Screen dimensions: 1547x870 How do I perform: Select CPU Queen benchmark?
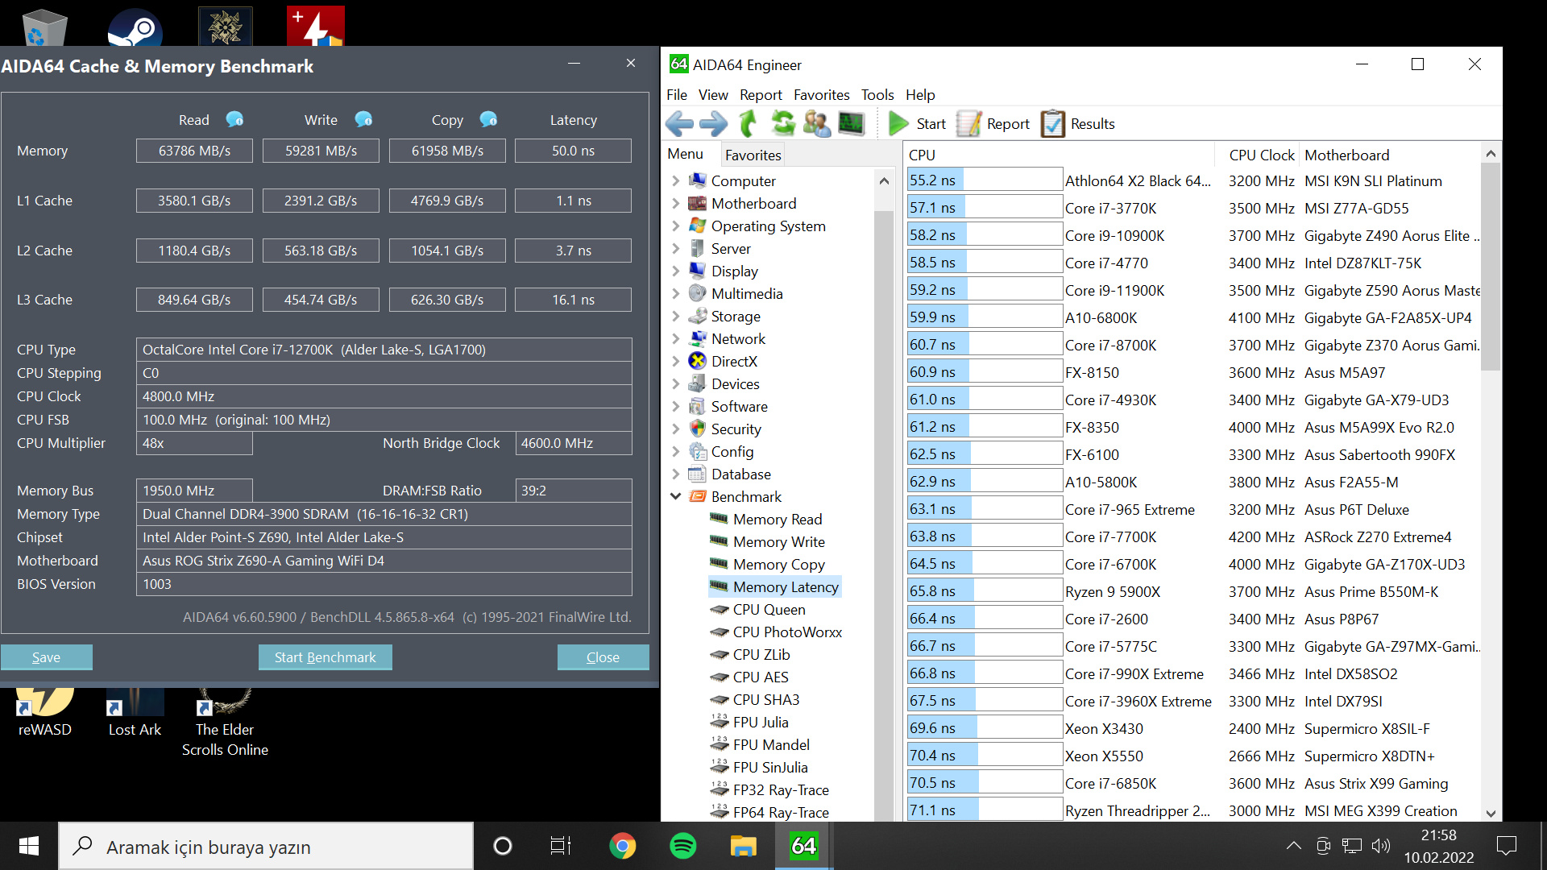point(769,610)
